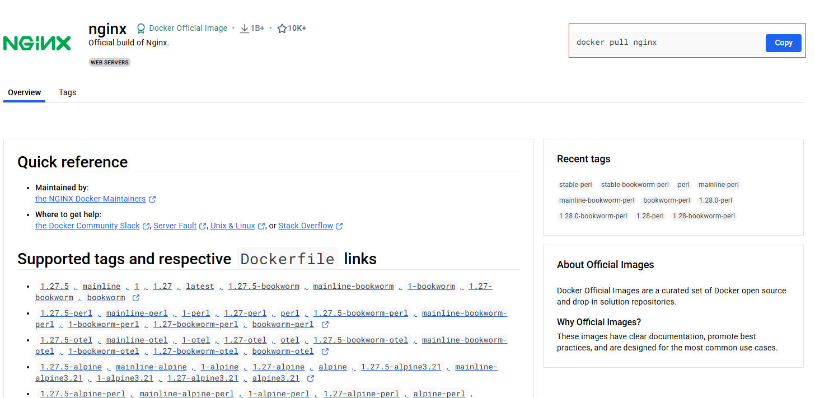Switch to the Tags tab
815x398 pixels.
(x=67, y=92)
